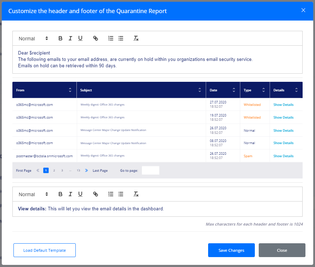
Task: Insert link in the header editor toolbar
Action: pos(96,38)
